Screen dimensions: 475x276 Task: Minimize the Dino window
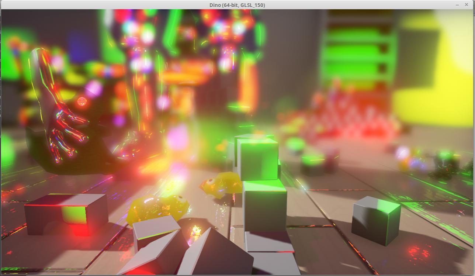[x=457, y=5]
